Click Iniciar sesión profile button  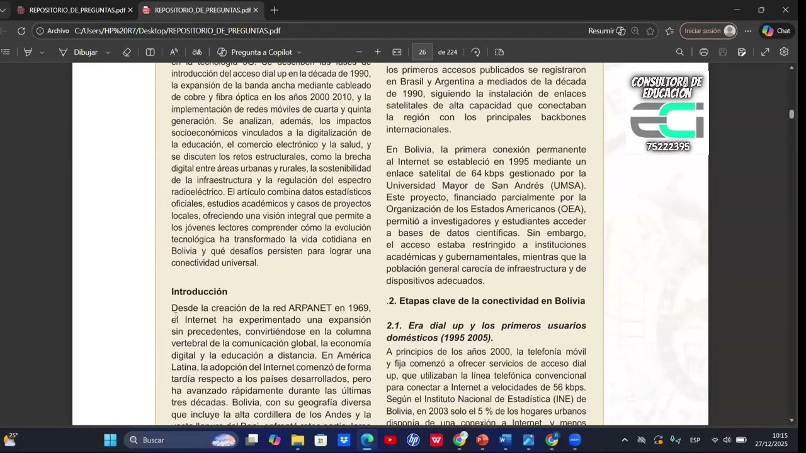click(708, 31)
